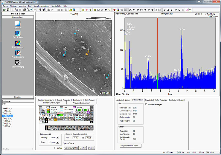Switch to the Treffer Resultate tab

161,100
